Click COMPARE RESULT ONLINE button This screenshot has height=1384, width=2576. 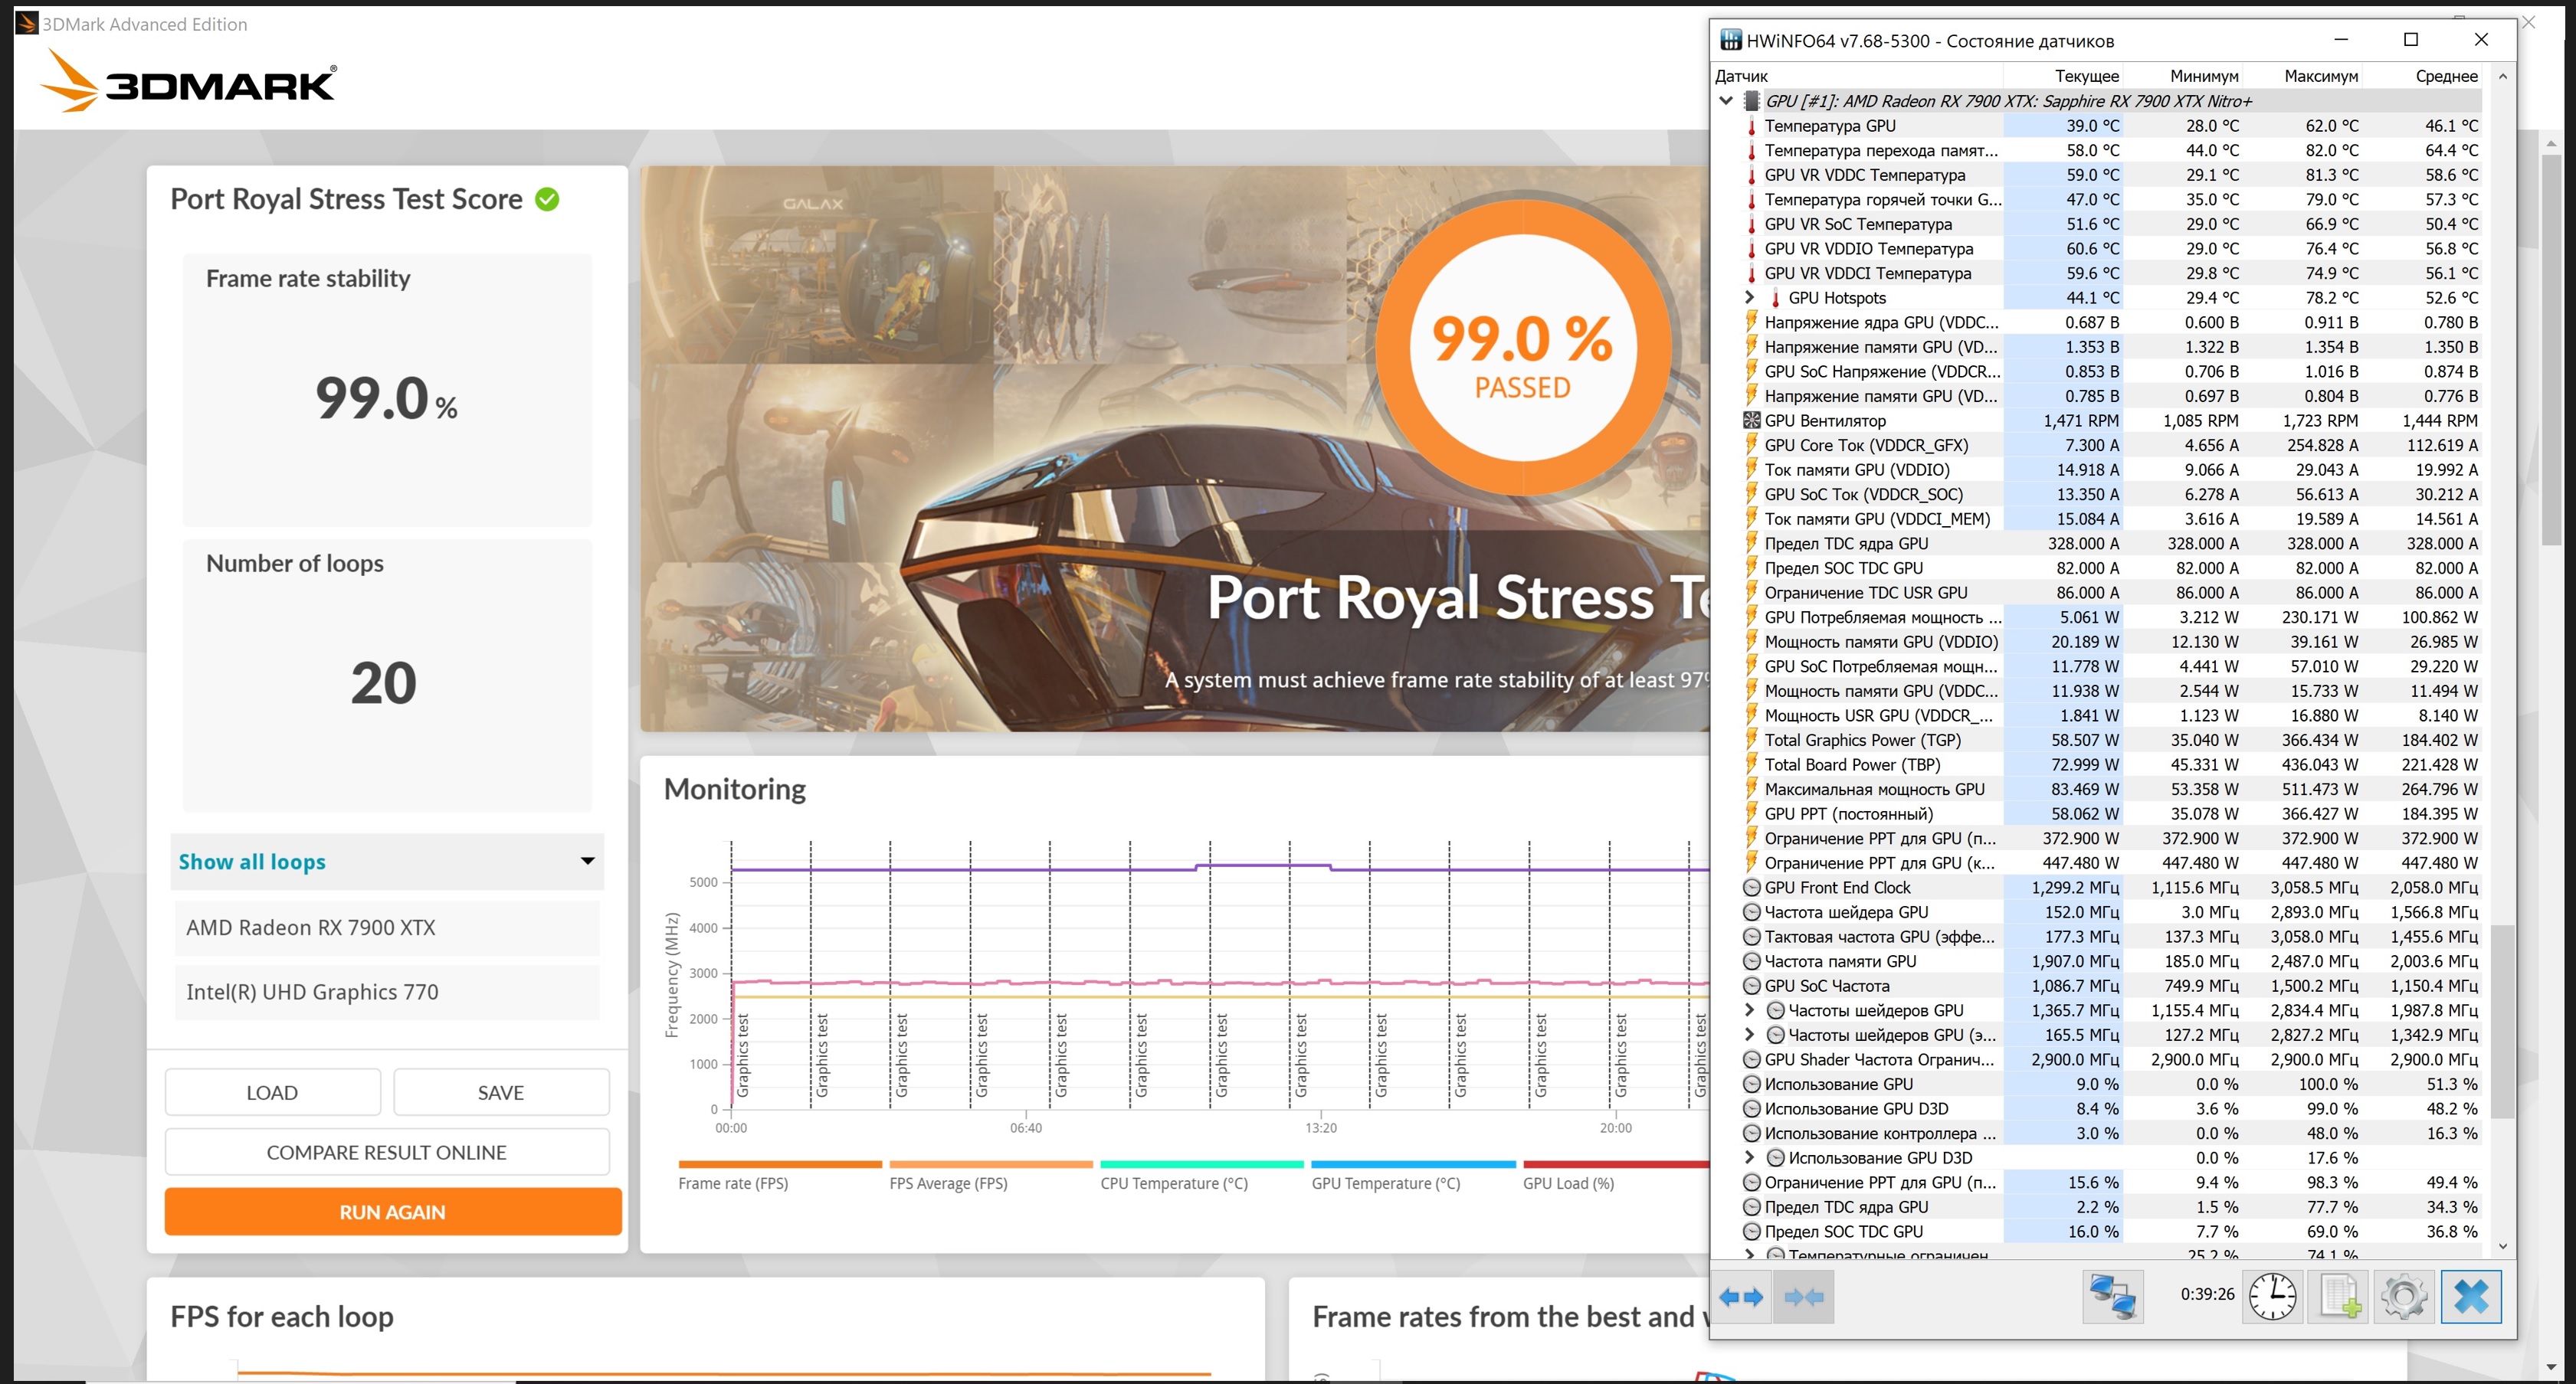[x=387, y=1152]
